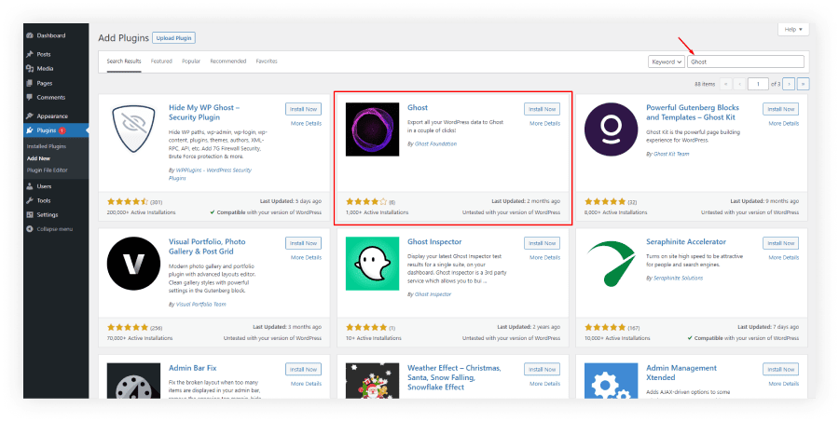Click the Ghost plugin purple ring thumbnail

pos(372,129)
